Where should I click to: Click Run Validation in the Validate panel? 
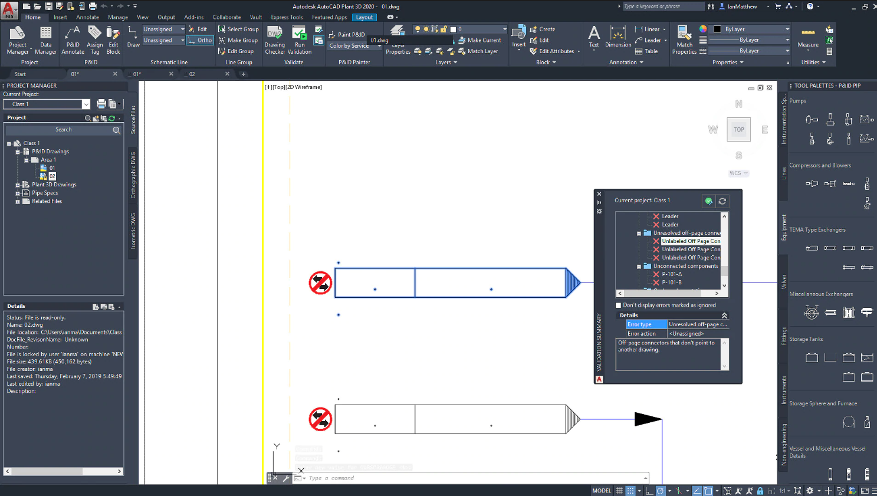pyautogui.click(x=299, y=40)
